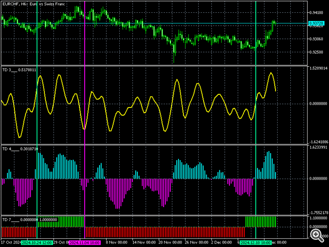Click the magnifier zoom icon
This screenshot has width=329, height=247.
(315, 235)
